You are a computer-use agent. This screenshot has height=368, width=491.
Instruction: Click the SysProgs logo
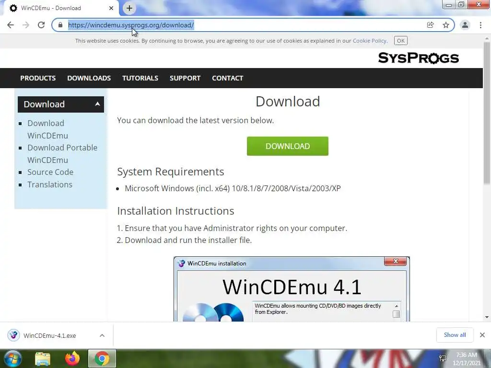point(418,58)
